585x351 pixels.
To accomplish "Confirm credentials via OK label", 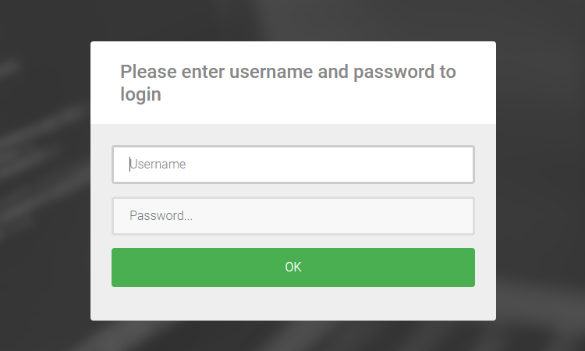I will click(x=292, y=267).
